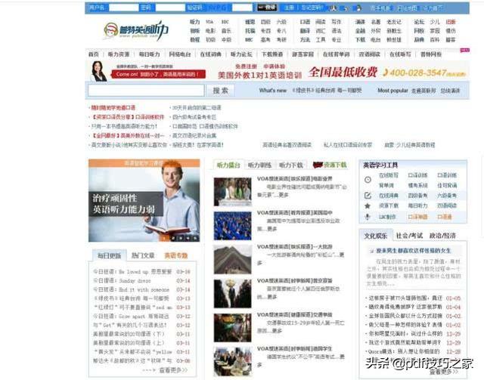Select the 政治/经济 tab
The height and width of the screenshot is (380, 484).
click(442, 236)
